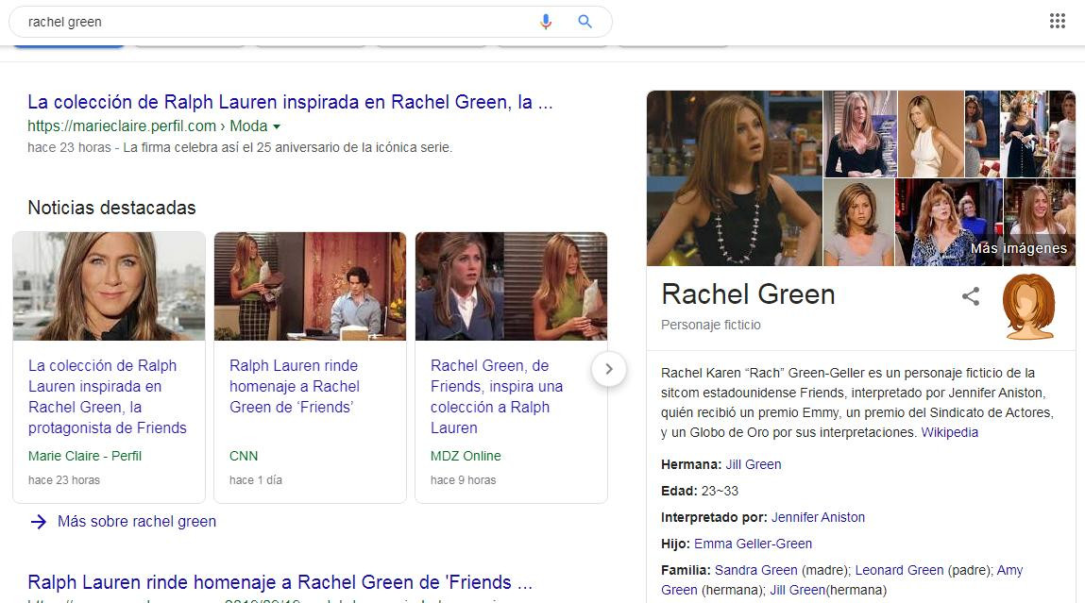Open the Leonard Green link
Image resolution: width=1085 pixels, height=603 pixels.
pyautogui.click(x=899, y=570)
